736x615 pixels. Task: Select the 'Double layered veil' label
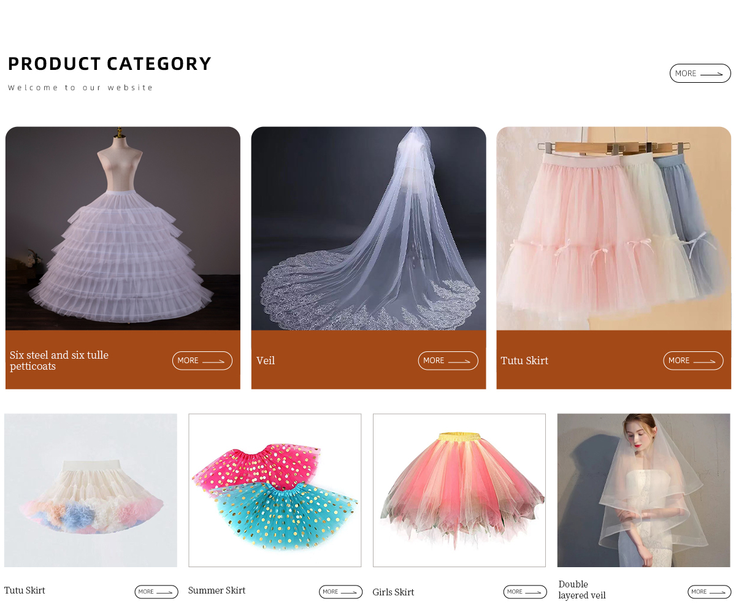click(x=582, y=590)
